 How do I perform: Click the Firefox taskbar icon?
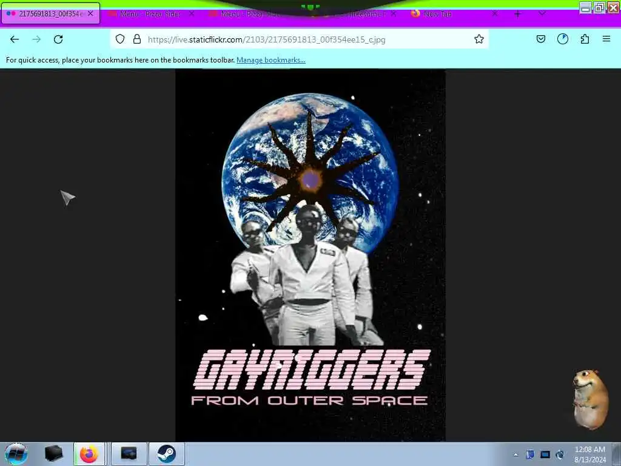click(x=89, y=454)
